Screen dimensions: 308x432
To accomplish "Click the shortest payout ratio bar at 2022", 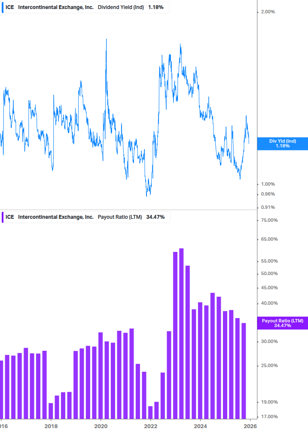I will point(150,412).
